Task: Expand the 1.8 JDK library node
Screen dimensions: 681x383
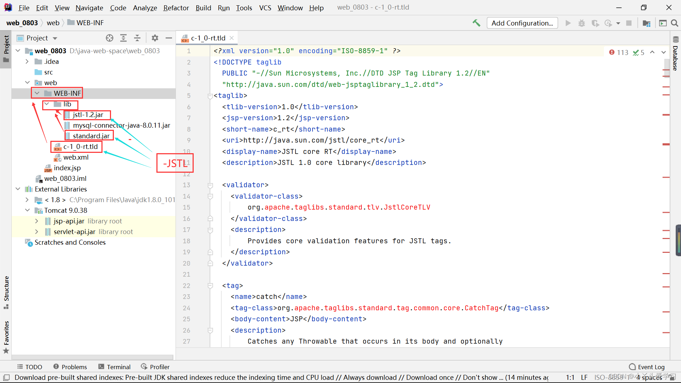Action: (x=27, y=200)
